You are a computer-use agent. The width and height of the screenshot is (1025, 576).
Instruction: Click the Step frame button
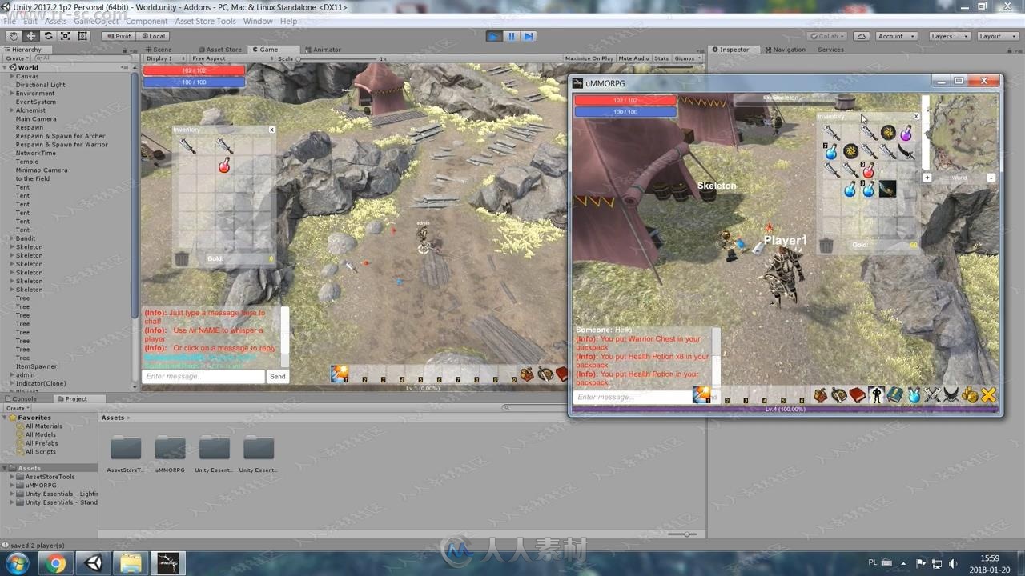pos(529,36)
